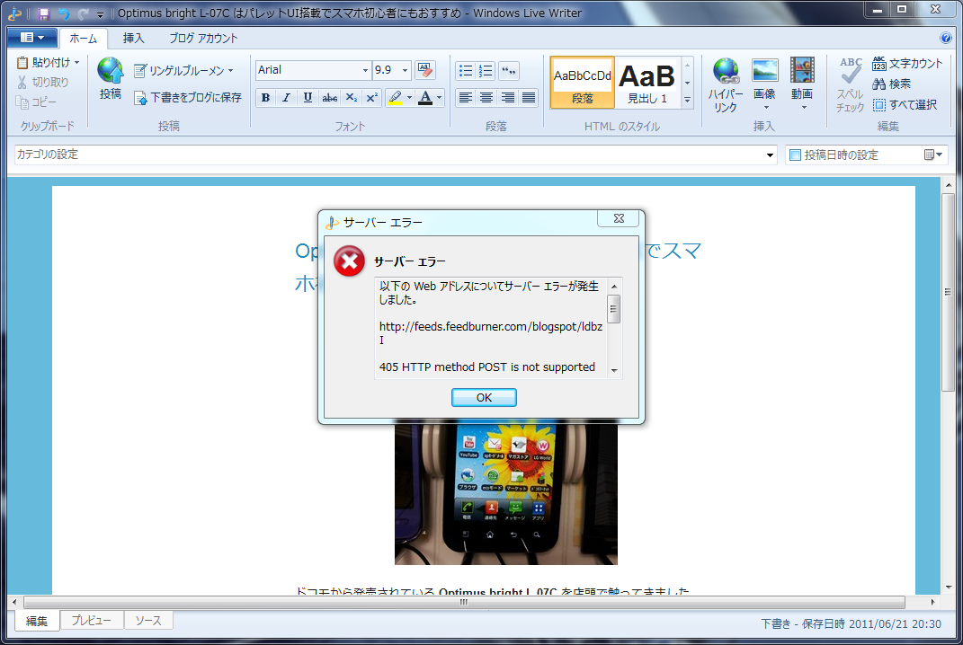Center align the text
Viewport: 963px width, 645px height.
click(x=486, y=98)
